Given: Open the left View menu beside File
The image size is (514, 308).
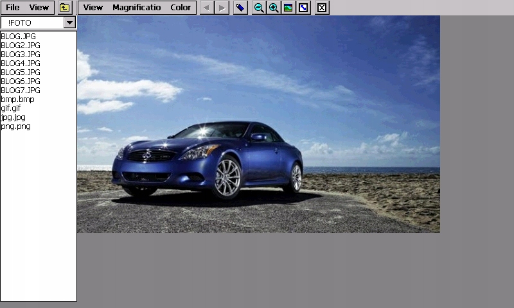Looking at the screenshot, I should point(39,8).
